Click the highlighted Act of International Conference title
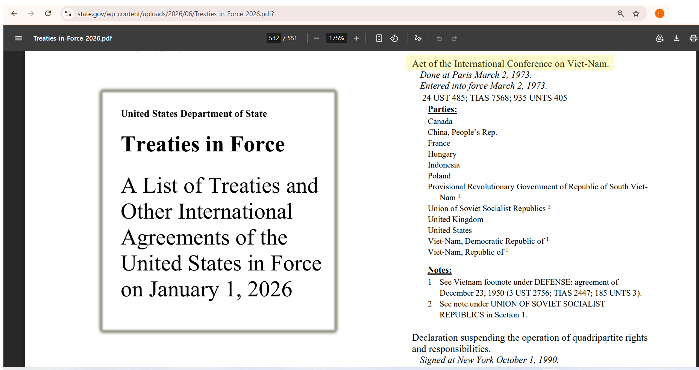Image resolution: width=699 pixels, height=370 pixels. [510, 63]
